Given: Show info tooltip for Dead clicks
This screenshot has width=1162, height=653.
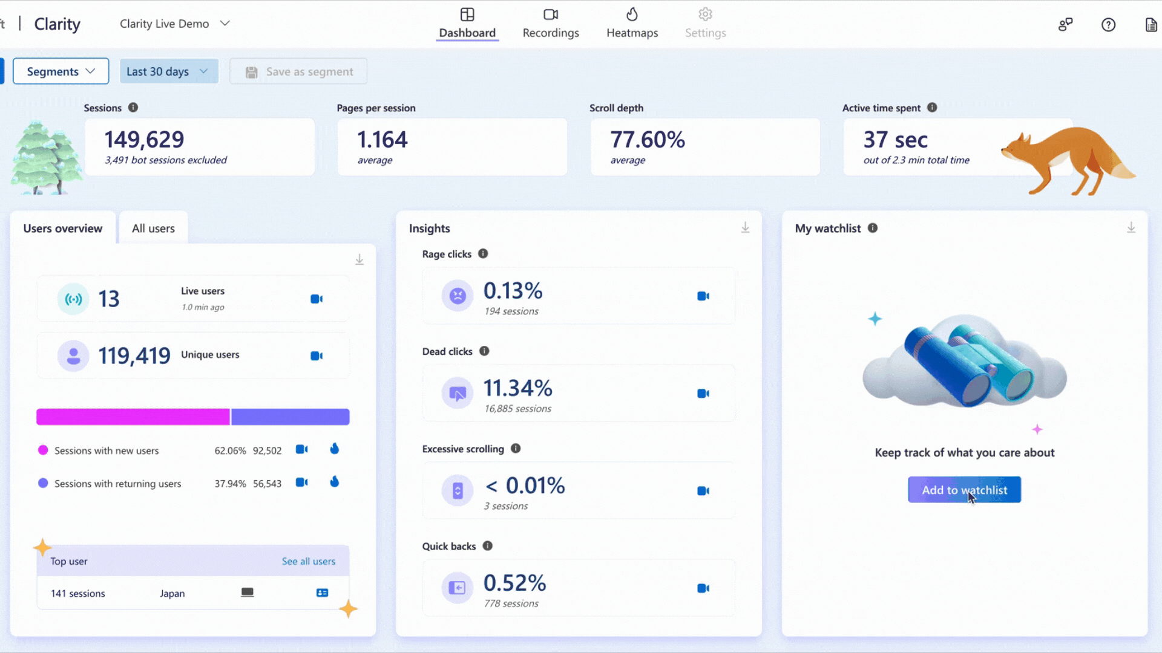Looking at the screenshot, I should pyautogui.click(x=484, y=351).
